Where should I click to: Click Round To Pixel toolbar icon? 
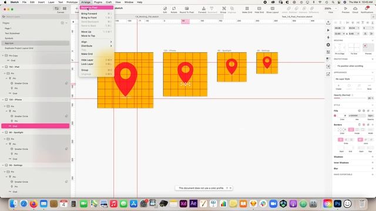point(187,9)
